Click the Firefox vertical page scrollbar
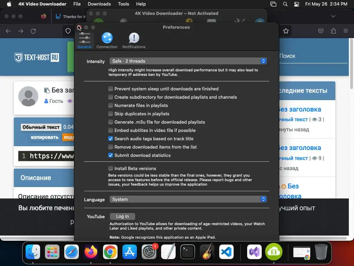Screen dimensions: 354x266 [x=351, y=64]
